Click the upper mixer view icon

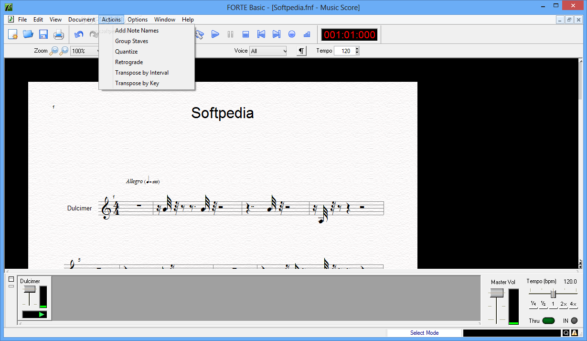(11, 279)
